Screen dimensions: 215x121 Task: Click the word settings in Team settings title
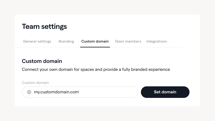tap(54, 27)
